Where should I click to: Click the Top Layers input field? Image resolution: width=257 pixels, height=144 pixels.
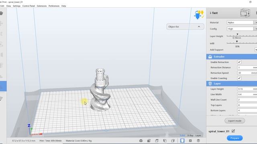pyautogui.click(x=247, y=105)
